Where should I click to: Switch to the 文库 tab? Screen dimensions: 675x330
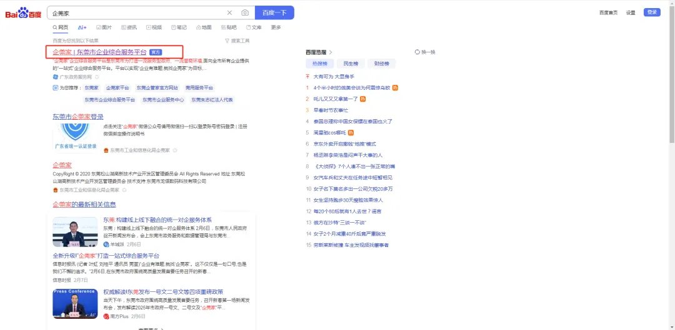[254, 27]
